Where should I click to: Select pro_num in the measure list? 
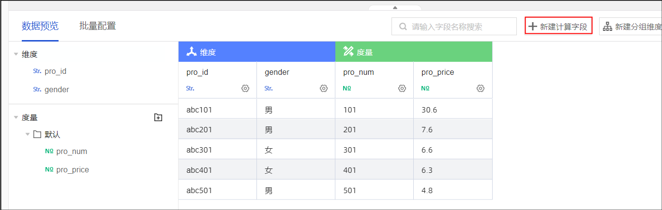72,151
